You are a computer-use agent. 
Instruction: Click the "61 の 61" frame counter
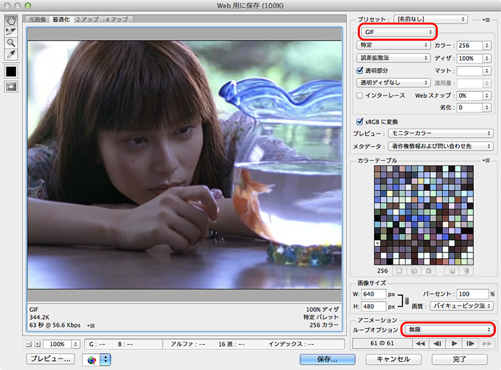382,344
